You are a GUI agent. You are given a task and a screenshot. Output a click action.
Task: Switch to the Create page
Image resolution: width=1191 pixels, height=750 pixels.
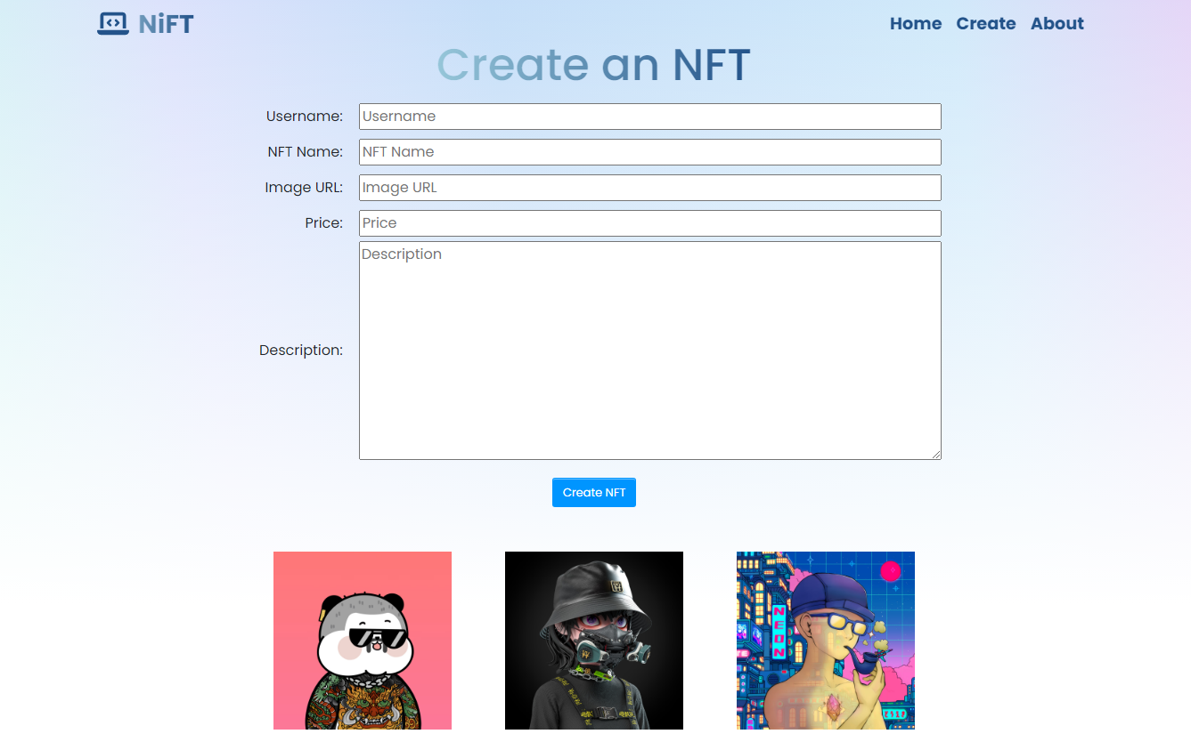point(985,23)
